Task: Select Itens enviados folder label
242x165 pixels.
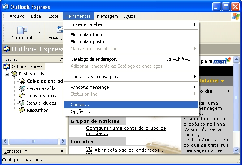Action: coord(41,96)
